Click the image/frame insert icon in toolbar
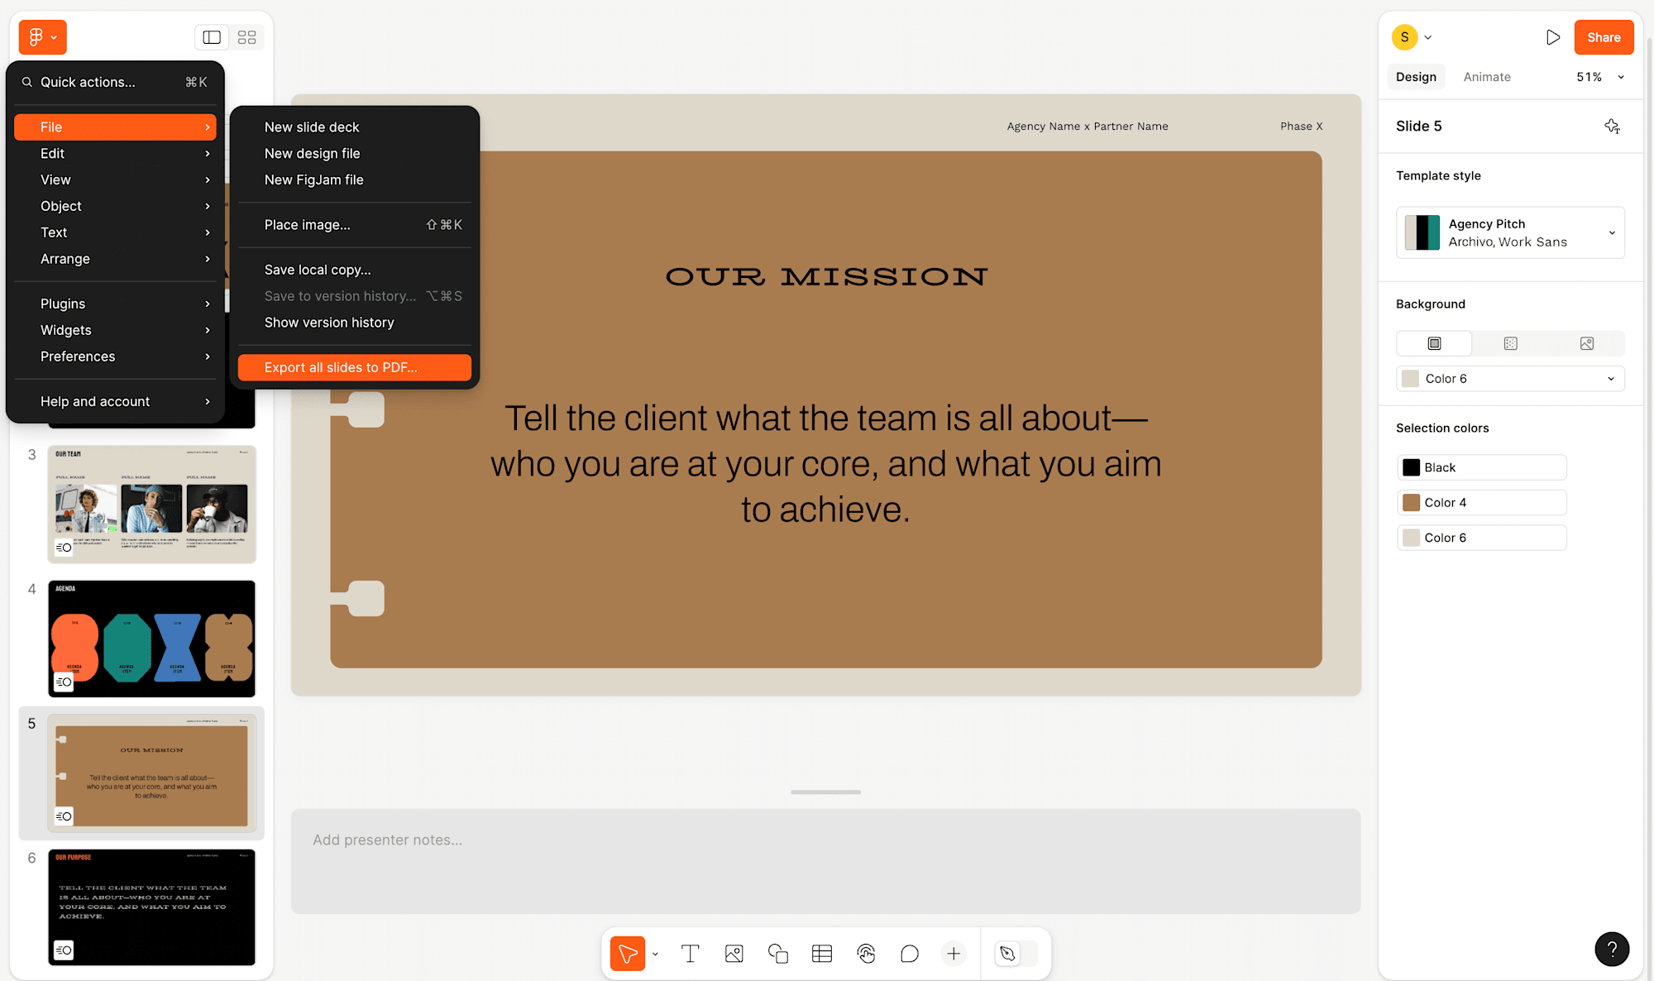1654x981 pixels. click(x=734, y=953)
